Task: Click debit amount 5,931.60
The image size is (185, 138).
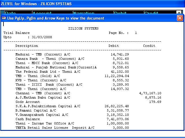Action: tap(121, 59)
